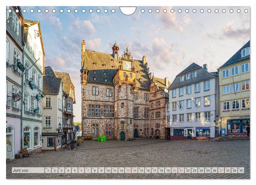Click the BUCHHA bookshop sign
Screen dimensions: 256x185
pyautogui.click(x=244, y=117)
